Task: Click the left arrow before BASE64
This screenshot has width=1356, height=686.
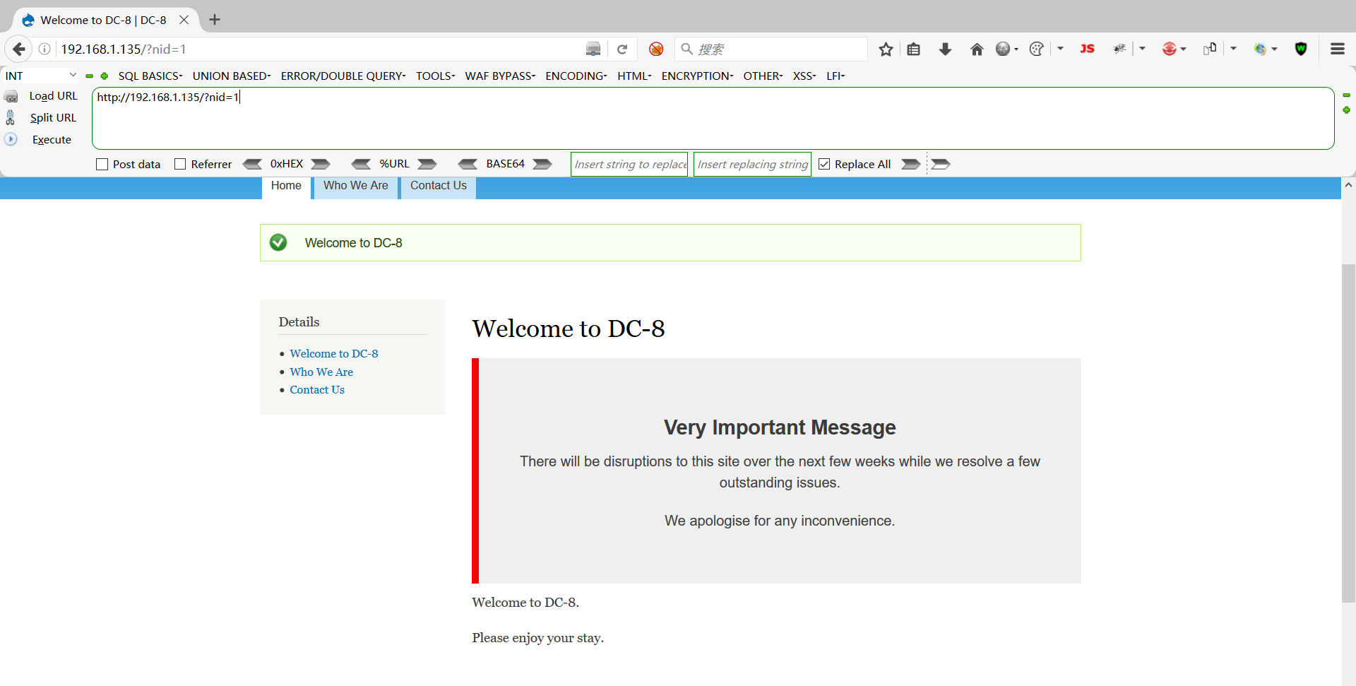Action: [x=468, y=164]
